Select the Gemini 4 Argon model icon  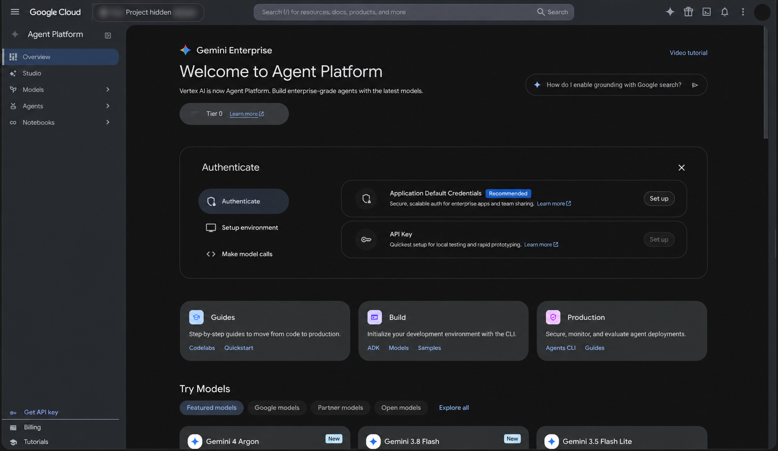[x=195, y=441]
